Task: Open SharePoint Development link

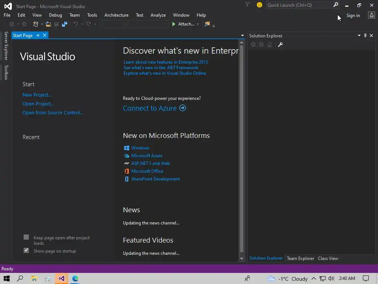Action: pos(155,179)
